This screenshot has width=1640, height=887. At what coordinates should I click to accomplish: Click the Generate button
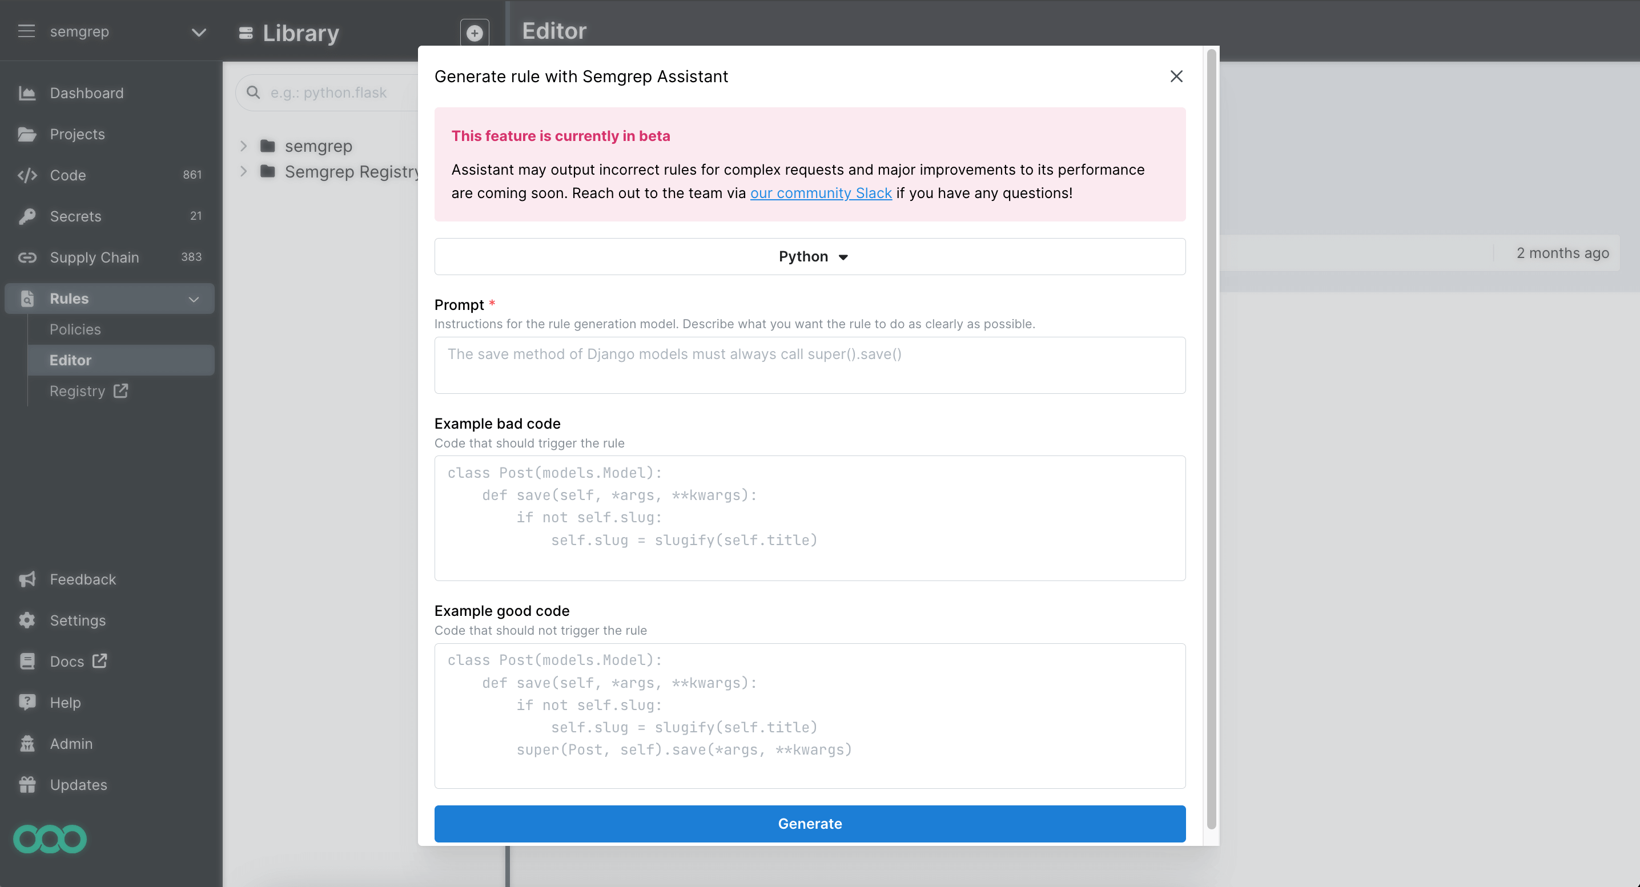tap(810, 824)
